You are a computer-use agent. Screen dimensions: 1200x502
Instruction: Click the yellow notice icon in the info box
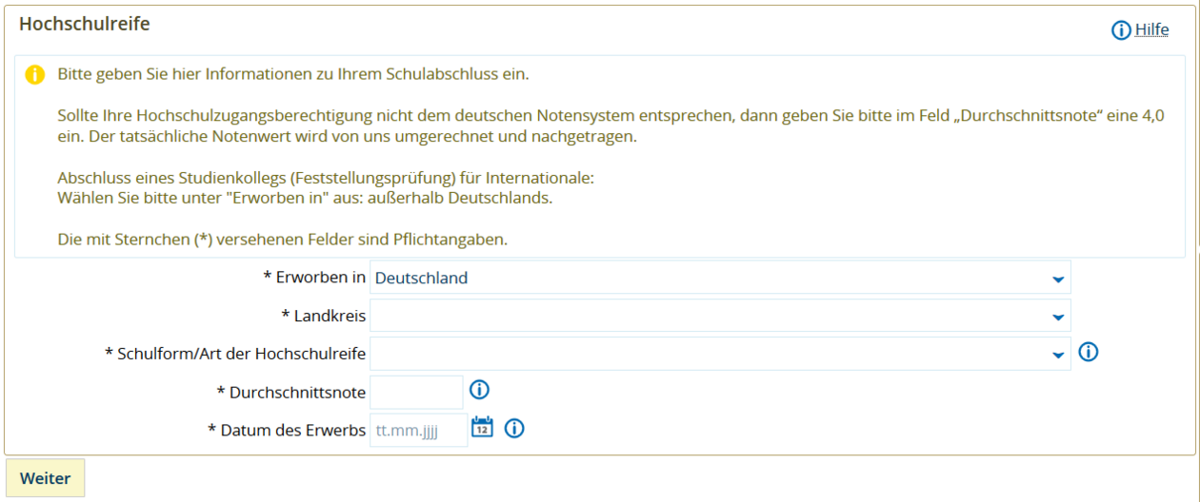click(35, 74)
